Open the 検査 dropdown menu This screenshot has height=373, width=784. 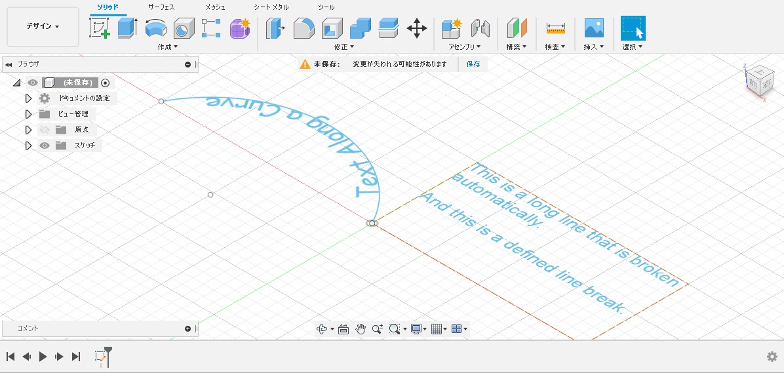(555, 47)
